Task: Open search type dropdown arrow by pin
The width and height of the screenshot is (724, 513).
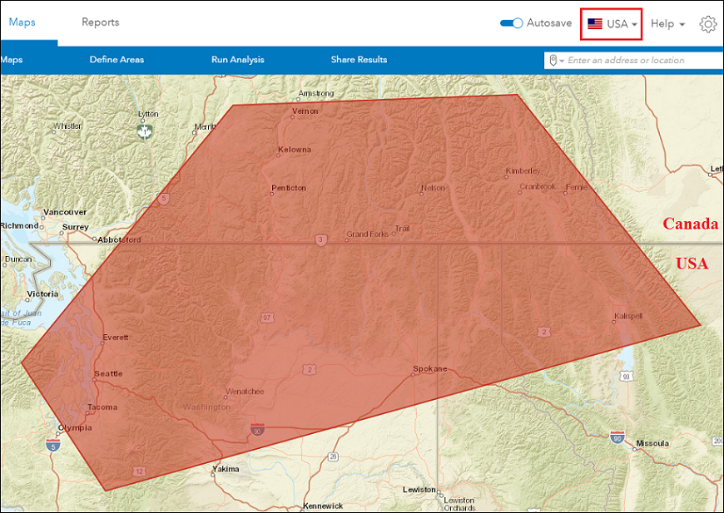Action: click(x=562, y=61)
